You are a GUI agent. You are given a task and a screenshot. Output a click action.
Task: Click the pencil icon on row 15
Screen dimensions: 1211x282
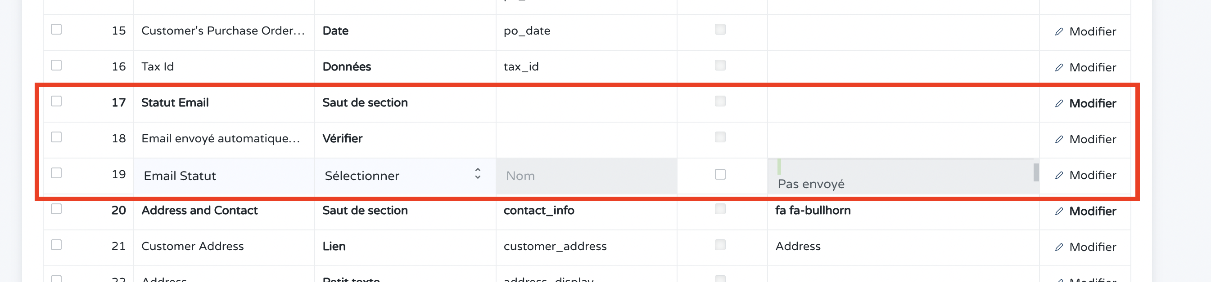tap(1059, 31)
